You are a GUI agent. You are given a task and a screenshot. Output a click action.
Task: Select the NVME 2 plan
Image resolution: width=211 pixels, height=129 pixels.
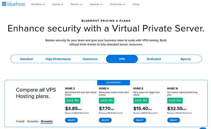point(71,120)
